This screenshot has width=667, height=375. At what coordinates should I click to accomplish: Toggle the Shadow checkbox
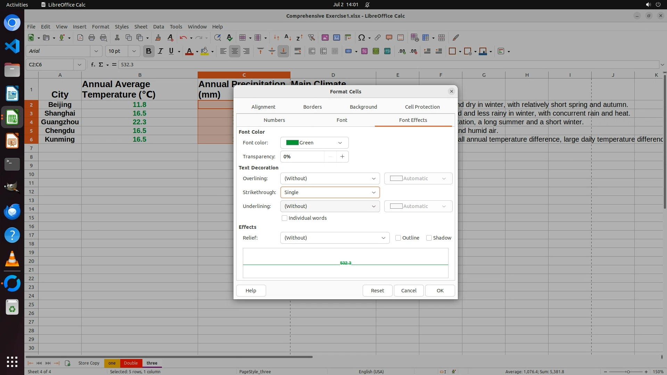pyautogui.click(x=429, y=238)
